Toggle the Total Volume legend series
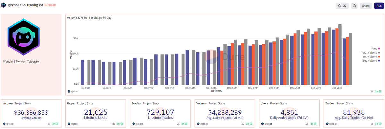The height and width of the screenshot is (129, 385). pos(371,53)
